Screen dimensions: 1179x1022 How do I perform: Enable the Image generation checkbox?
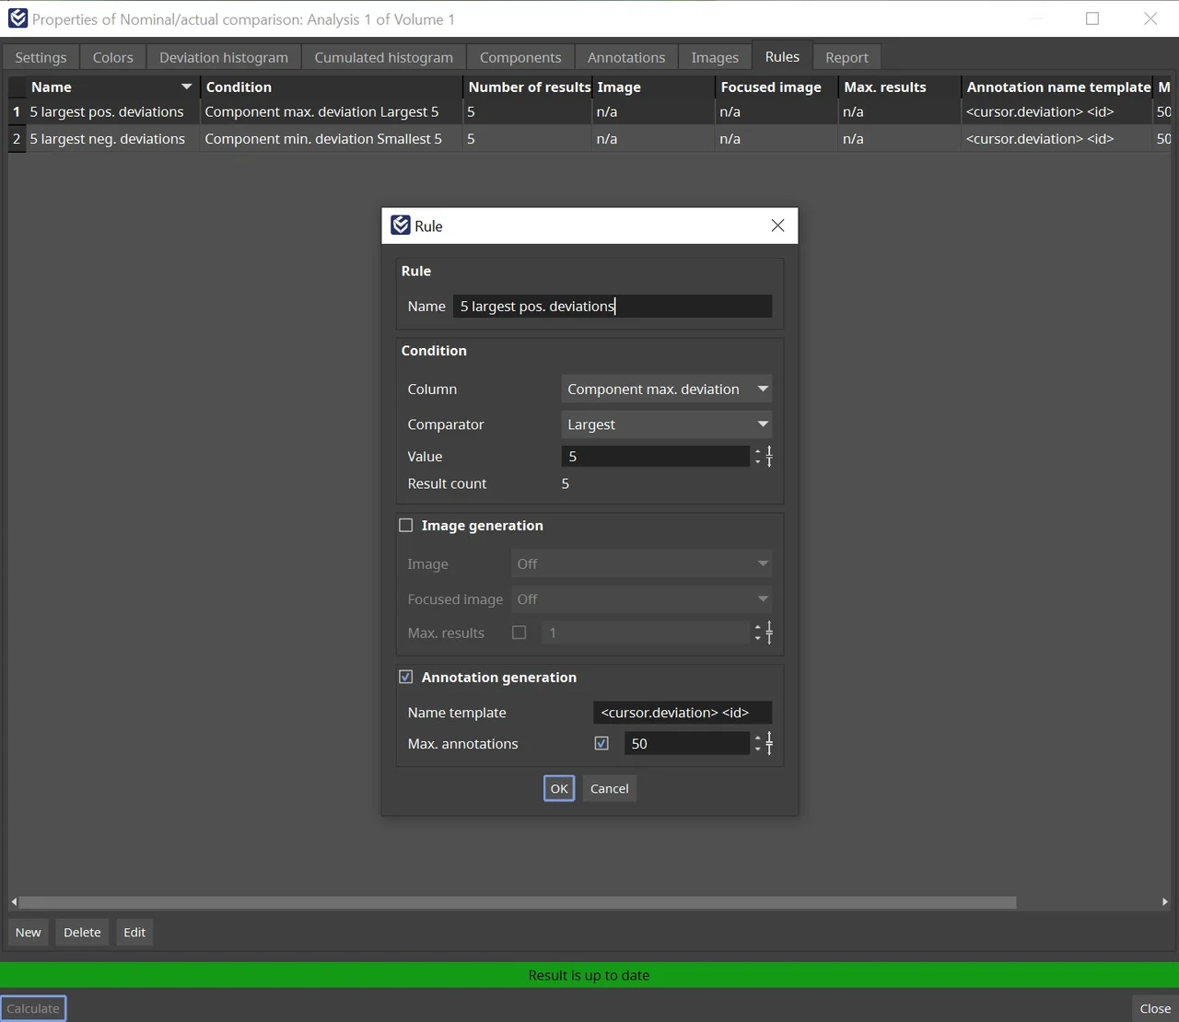(405, 525)
